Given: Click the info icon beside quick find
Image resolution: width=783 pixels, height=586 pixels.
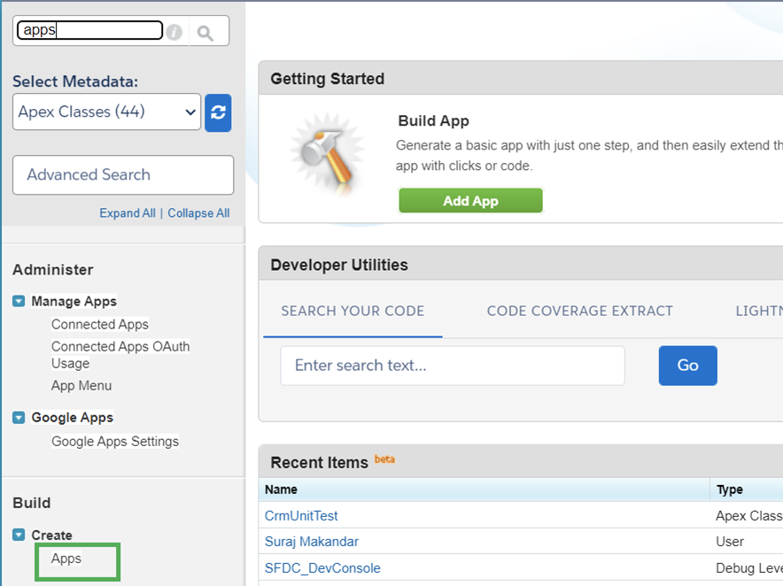Looking at the screenshot, I should pos(174,33).
